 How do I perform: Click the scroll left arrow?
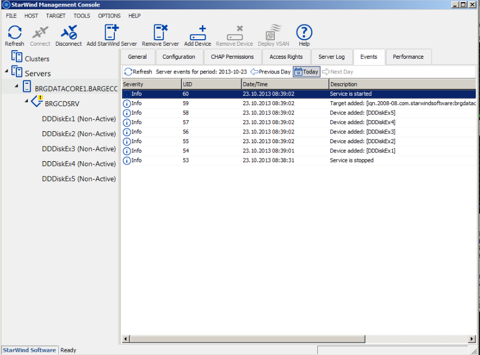(126, 339)
